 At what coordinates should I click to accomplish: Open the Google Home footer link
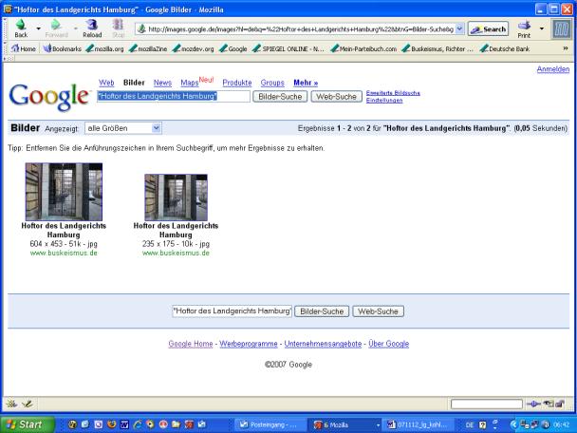tap(191, 344)
